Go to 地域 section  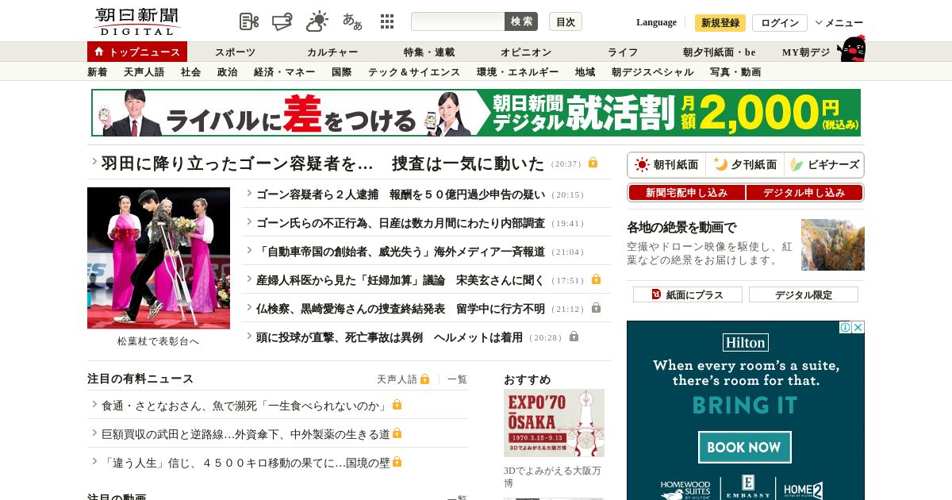pyautogui.click(x=585, y=72)
